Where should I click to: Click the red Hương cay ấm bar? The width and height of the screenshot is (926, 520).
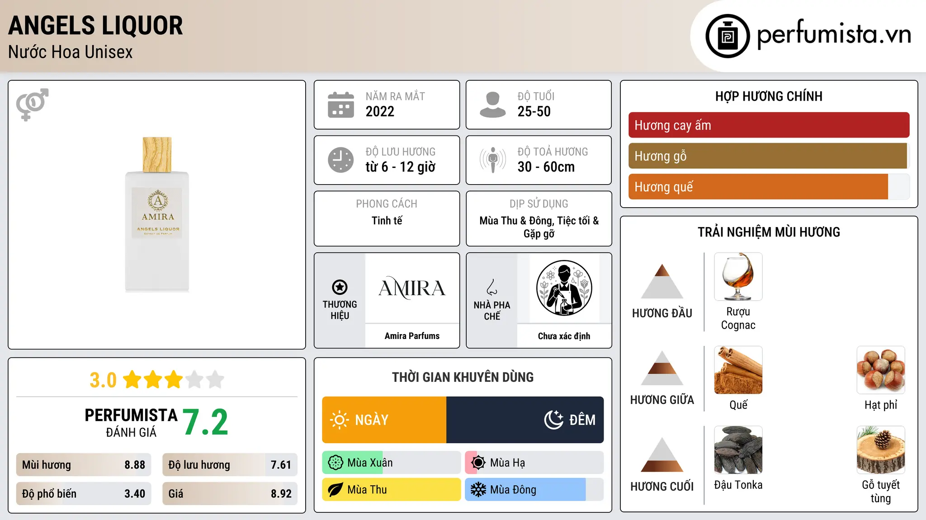[769, 125]
